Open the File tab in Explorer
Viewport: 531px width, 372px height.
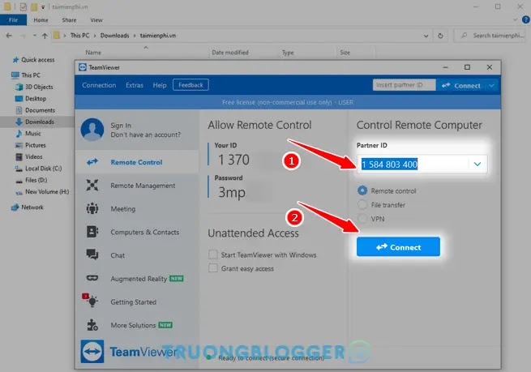13,20
